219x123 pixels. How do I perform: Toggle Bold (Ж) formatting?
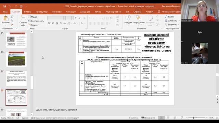(49, 23)
